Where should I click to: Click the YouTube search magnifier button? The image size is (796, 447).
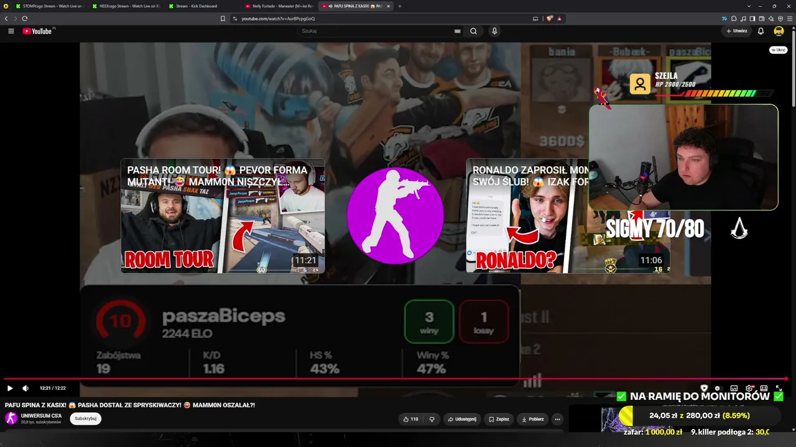point(473,31)
